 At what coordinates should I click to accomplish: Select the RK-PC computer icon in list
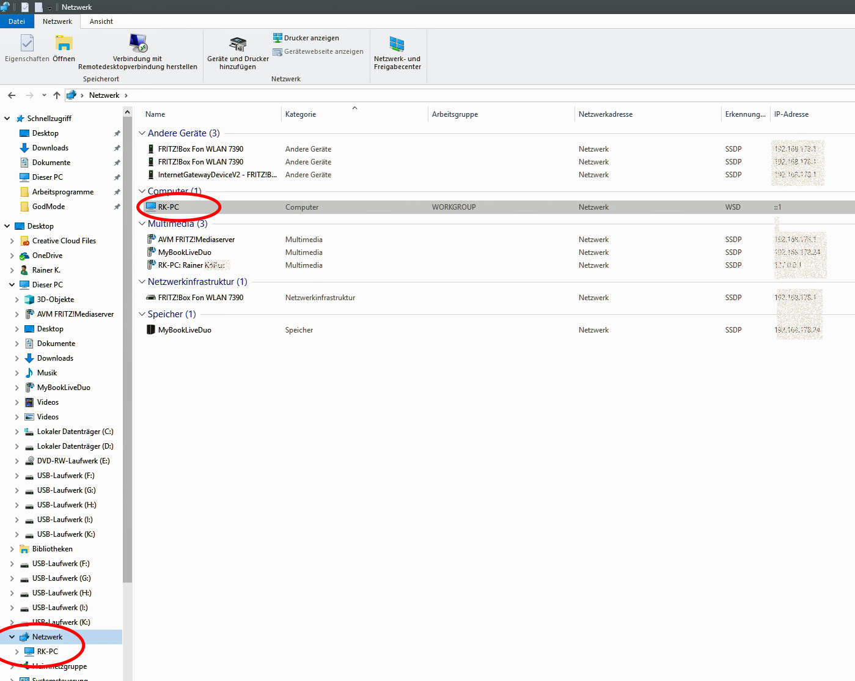(151, 207)
